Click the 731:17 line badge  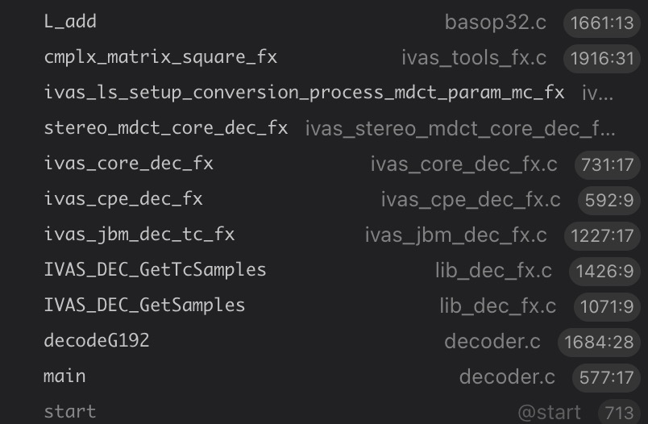click(x=606, y=164)
